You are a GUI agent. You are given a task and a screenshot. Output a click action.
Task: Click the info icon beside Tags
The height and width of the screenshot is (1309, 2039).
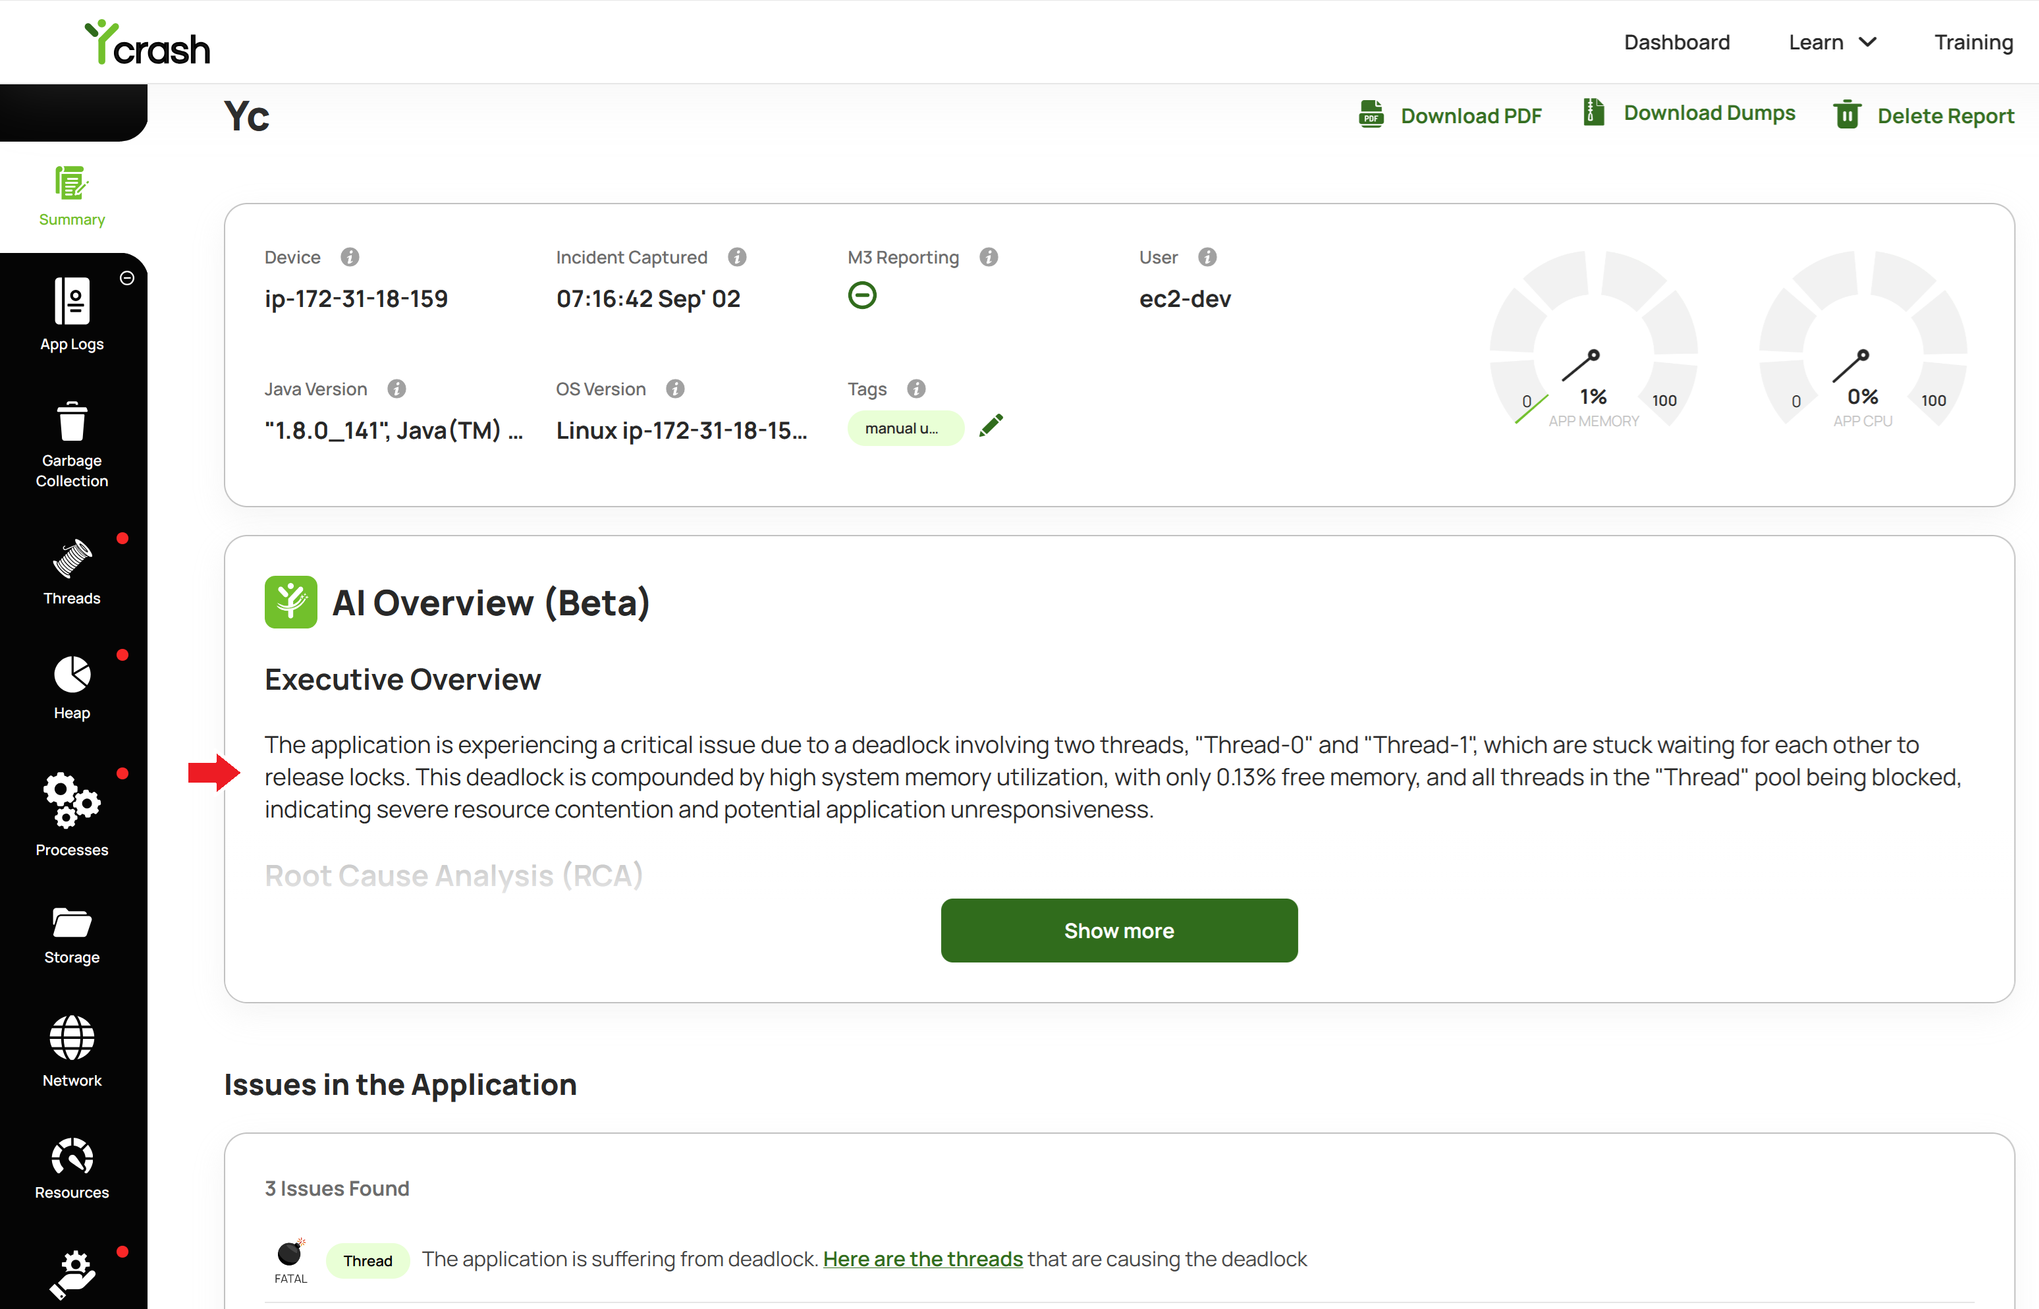tap(916, 389)
